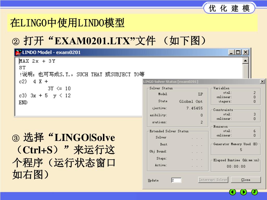The height and width of the screenshot is (200, 267).
Task: Click the '优化建模' header badge
Action: click(x=229, y=8)
